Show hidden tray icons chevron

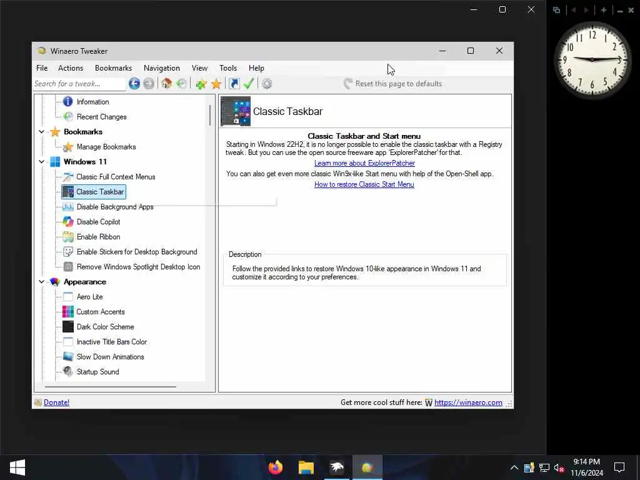click(x=514, y=467)
